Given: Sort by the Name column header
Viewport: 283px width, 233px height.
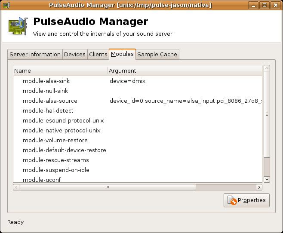Looking at the screenshot, I should [x=60, y=71].
